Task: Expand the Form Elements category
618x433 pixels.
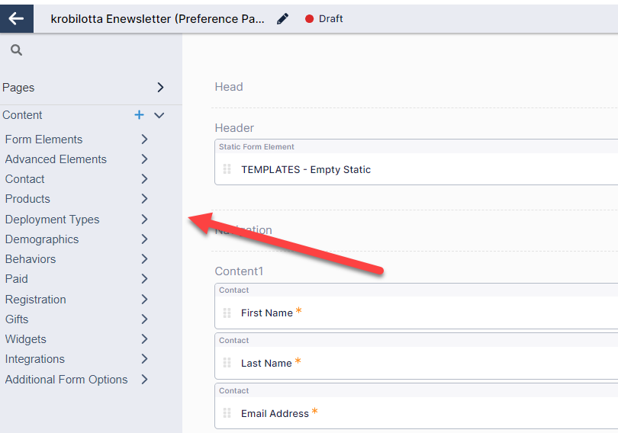Action: click(144, 140)
